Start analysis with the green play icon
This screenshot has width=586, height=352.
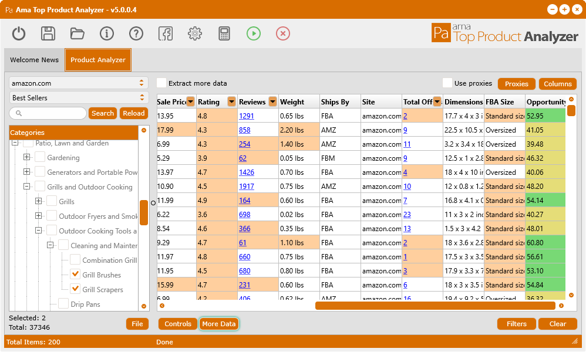pyautogui.click(x=254, y=33)
